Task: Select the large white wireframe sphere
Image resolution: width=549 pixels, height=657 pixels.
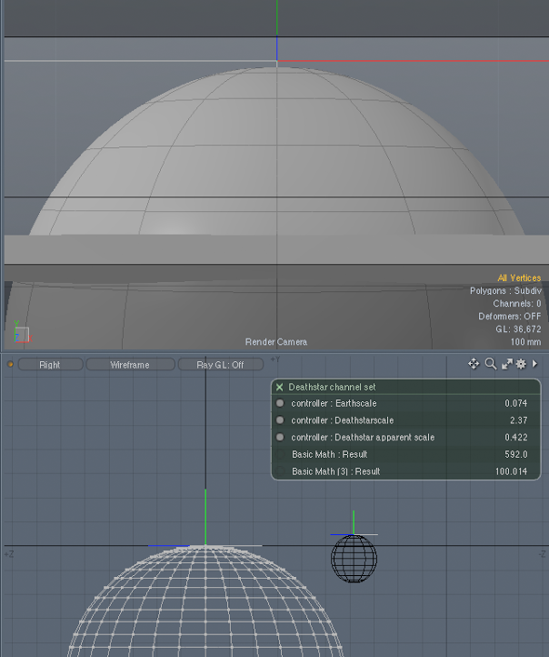Action: point(205,601)
